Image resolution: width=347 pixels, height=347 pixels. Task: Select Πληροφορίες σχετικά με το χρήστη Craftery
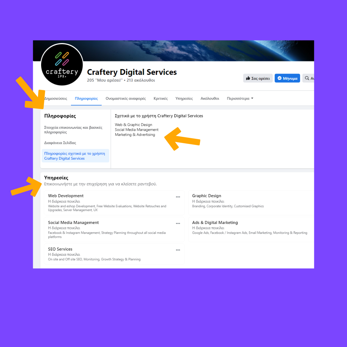pyautogui.click(x=76, y=156)
